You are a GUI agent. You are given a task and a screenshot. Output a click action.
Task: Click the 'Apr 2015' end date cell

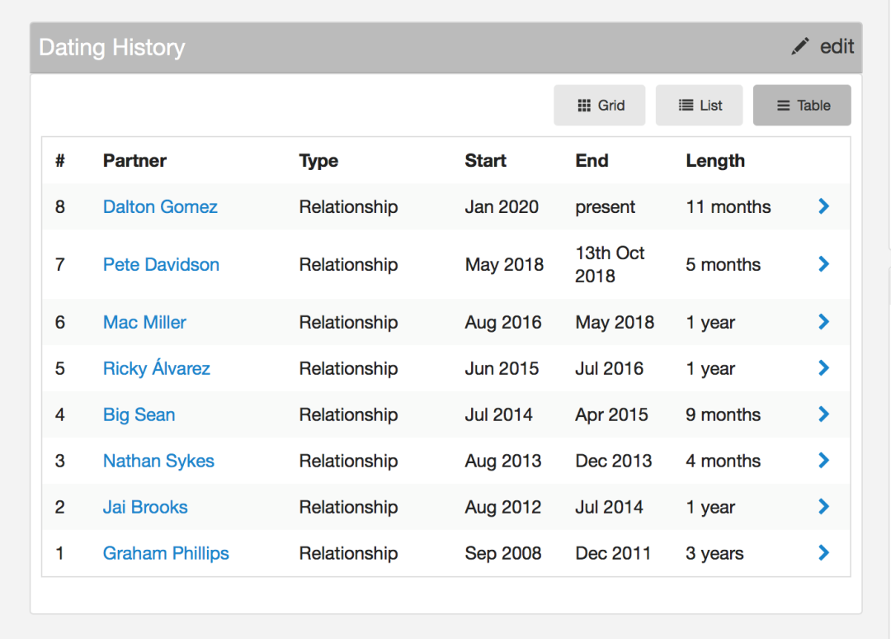611,415
